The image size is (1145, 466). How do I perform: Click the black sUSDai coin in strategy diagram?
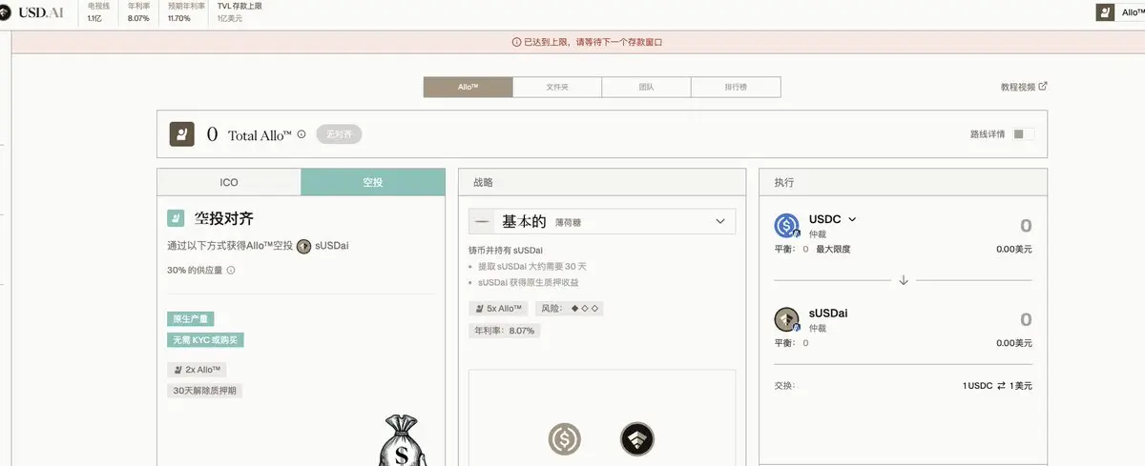(x=636, y=439)
